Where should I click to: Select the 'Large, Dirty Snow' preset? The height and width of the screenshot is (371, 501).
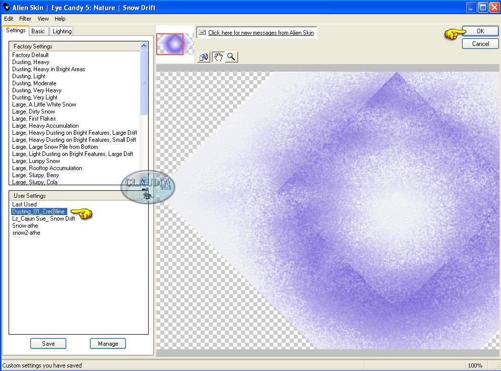tap(33, 112)
